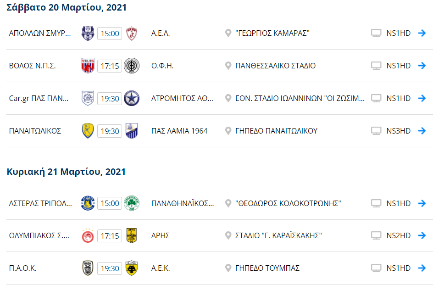Click the PAOK black crest
The width and height of the screenshot is (433, 285).
(x=88, y=268)
